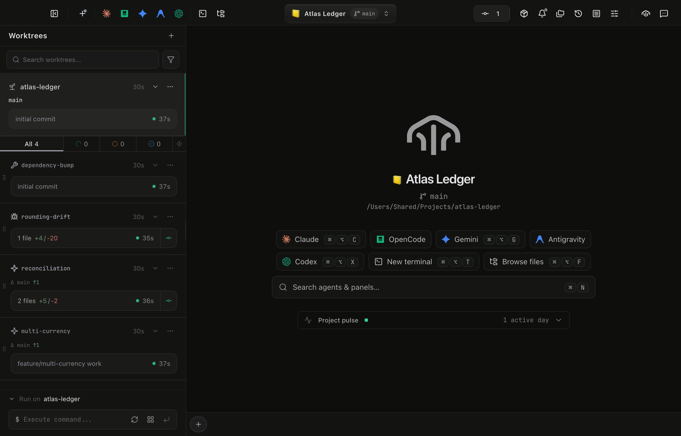The height and width of the screenshot is (436, 681).
Task: Open the notifications bell
Action: (542, 14)
